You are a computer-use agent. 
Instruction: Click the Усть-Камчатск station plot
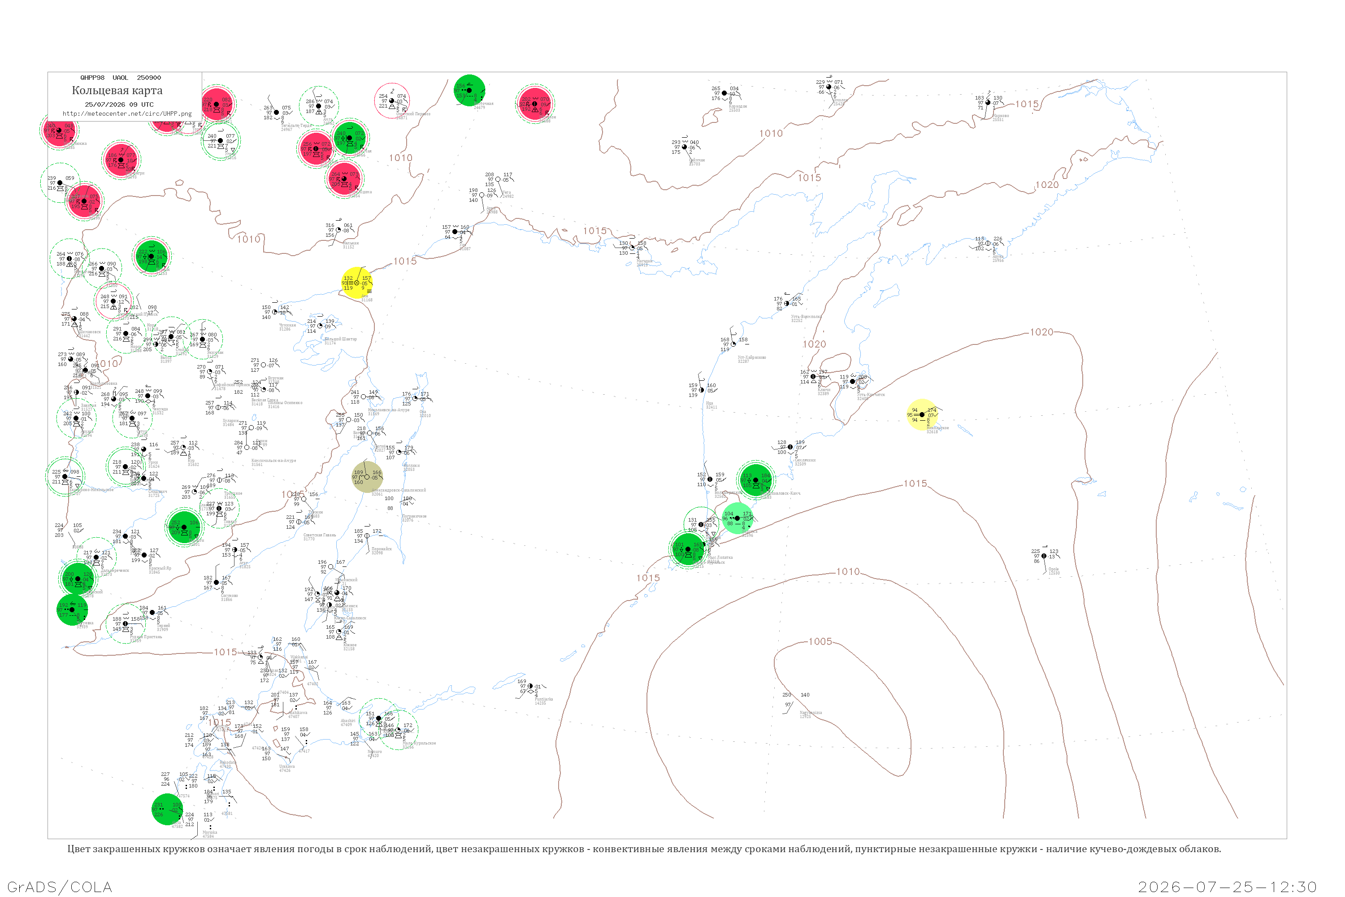click(853, 382)
